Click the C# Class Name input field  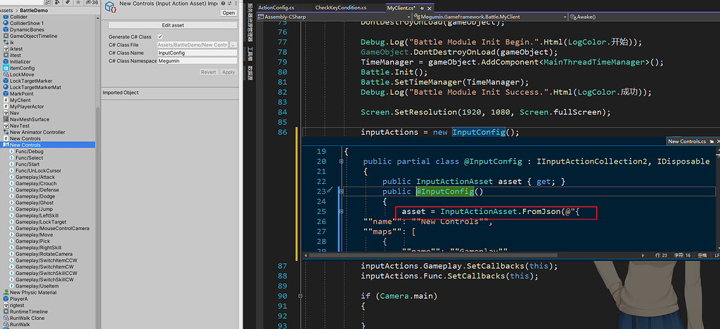coord(197,53)
